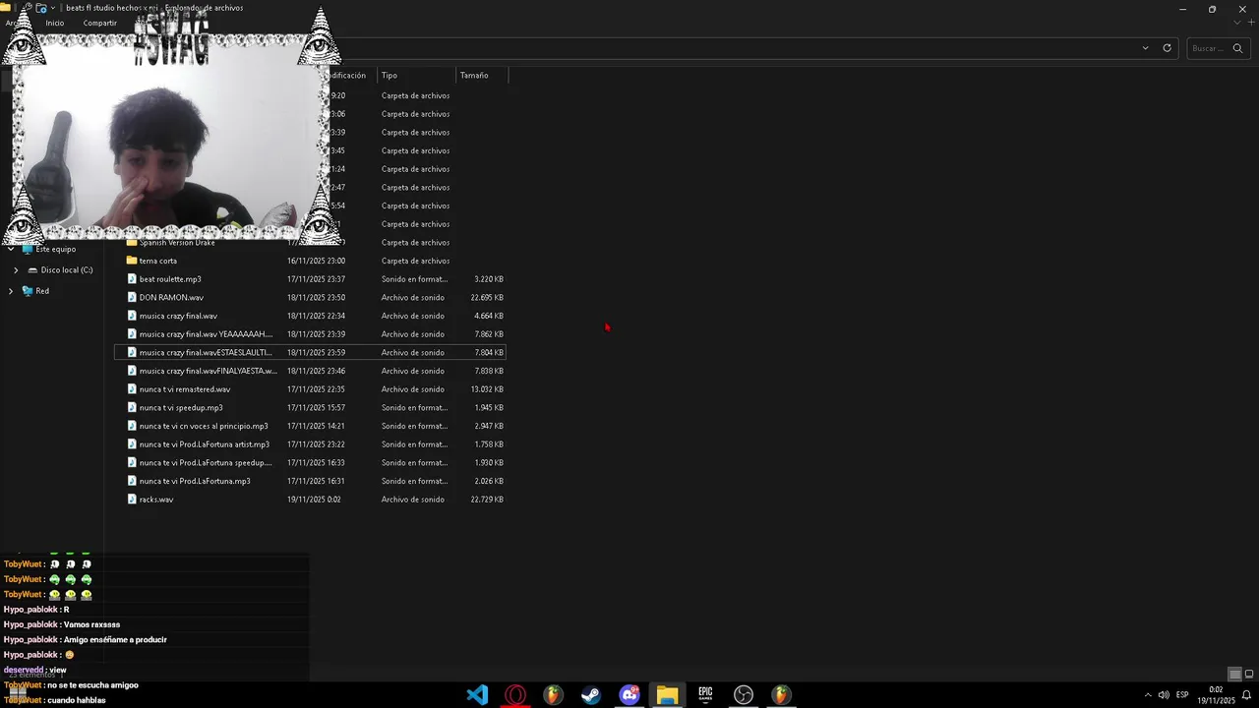This screenshot has width=1259, height=708.
Task: Click the Red network icon in sidebar
Action: 28,291
